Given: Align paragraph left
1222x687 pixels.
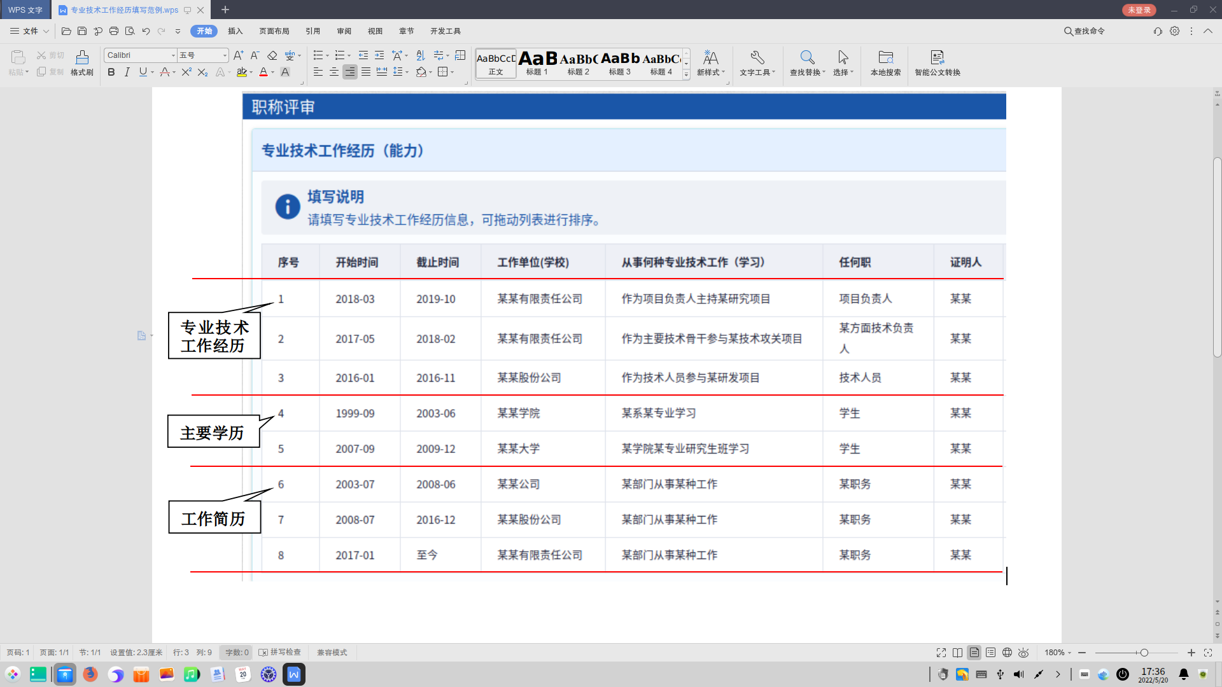Looking at the screenshot, I should click(318, 72).
